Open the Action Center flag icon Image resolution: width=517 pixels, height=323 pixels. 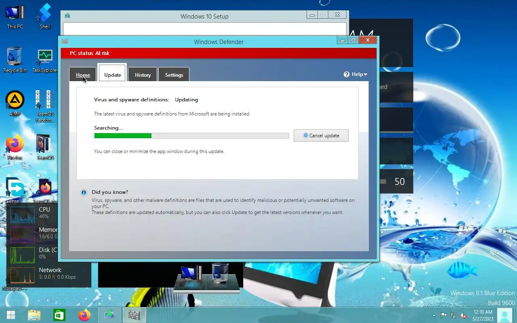[443, 315]
